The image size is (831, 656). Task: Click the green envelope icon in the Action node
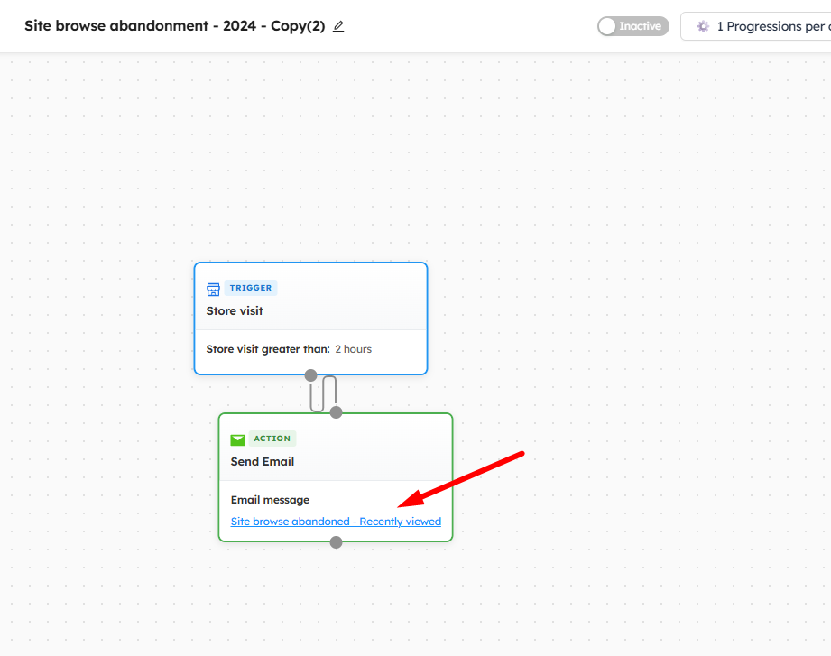tap(238, 439)
